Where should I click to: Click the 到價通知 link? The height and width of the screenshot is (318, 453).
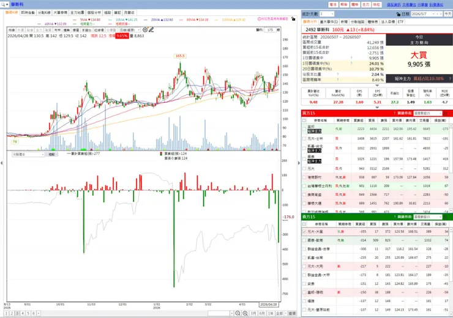[436, 5]
